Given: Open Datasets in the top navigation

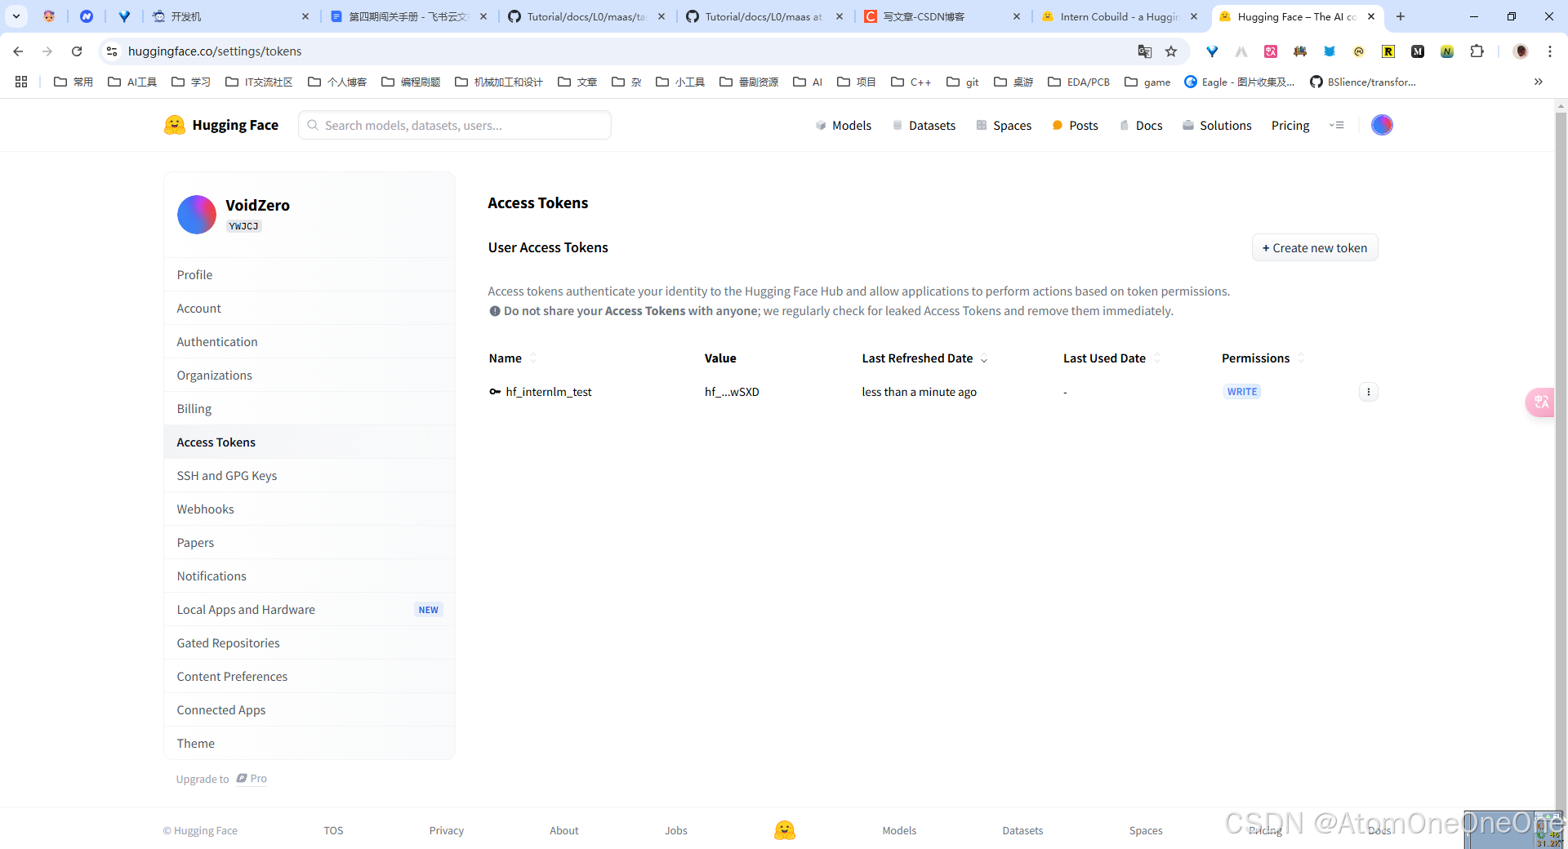Looking at the screenshot, I should tap(924, 125).
